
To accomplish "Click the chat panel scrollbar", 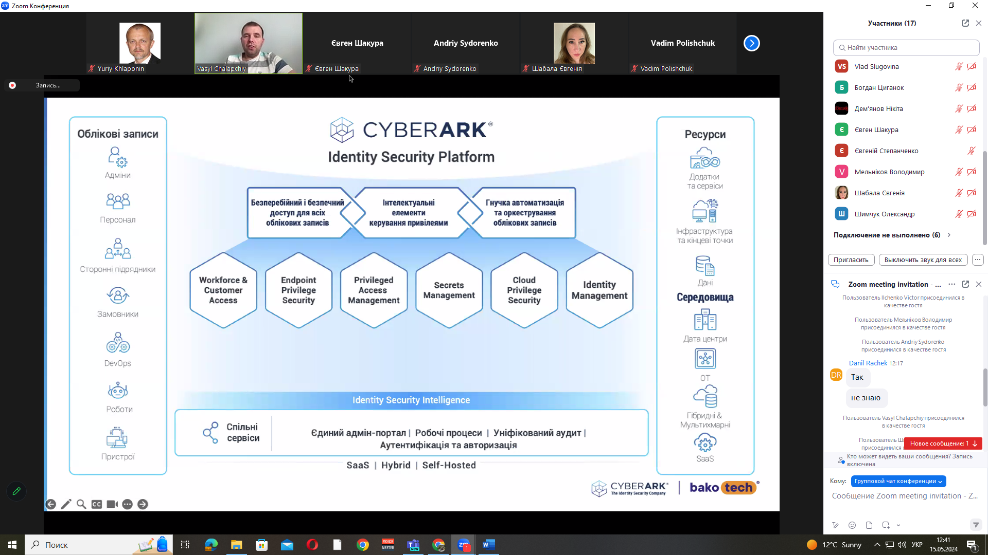I will pyautogui.click(x=985, y=387).
